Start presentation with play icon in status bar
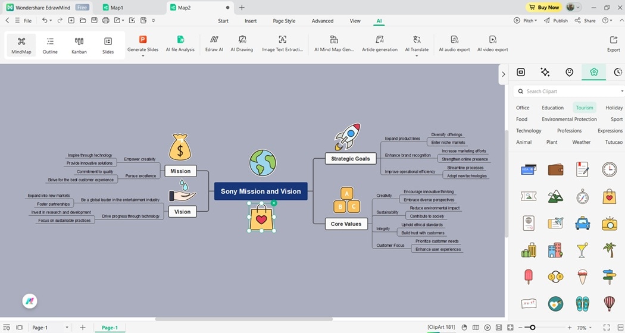Screen dimensions: 625x333 (x=487, y=328)
